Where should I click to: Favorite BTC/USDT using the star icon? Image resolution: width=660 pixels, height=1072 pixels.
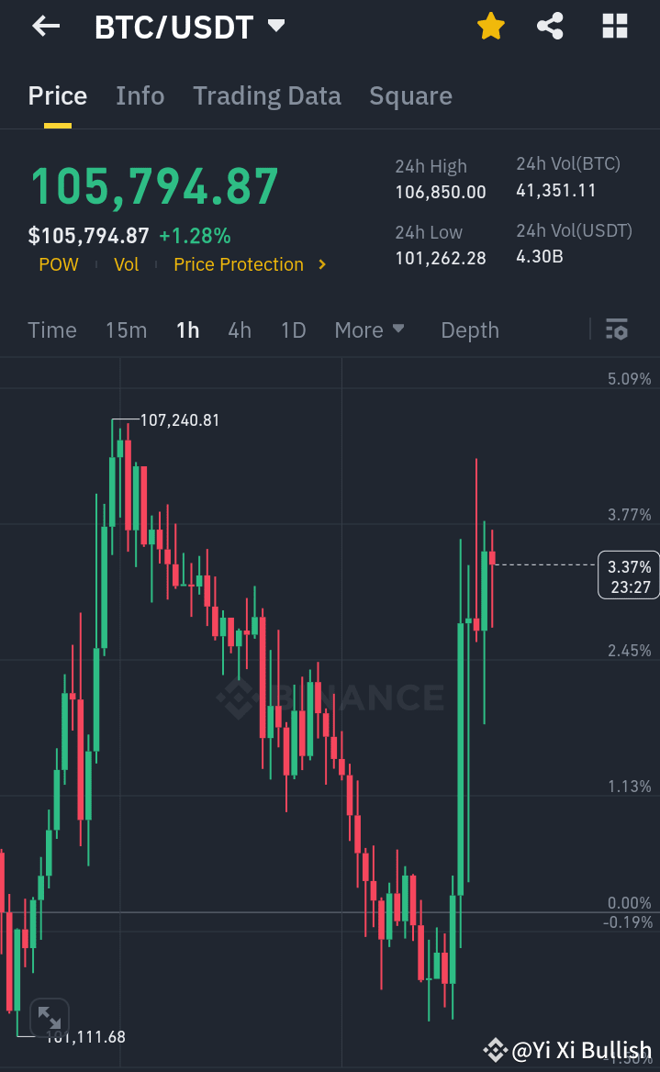pyautogui.click(x=490, y=26)
